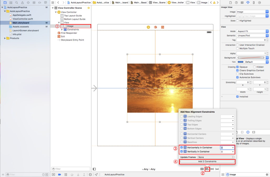
Task: Click the Add 2 Constraints button
Action: tap(207, 161)
